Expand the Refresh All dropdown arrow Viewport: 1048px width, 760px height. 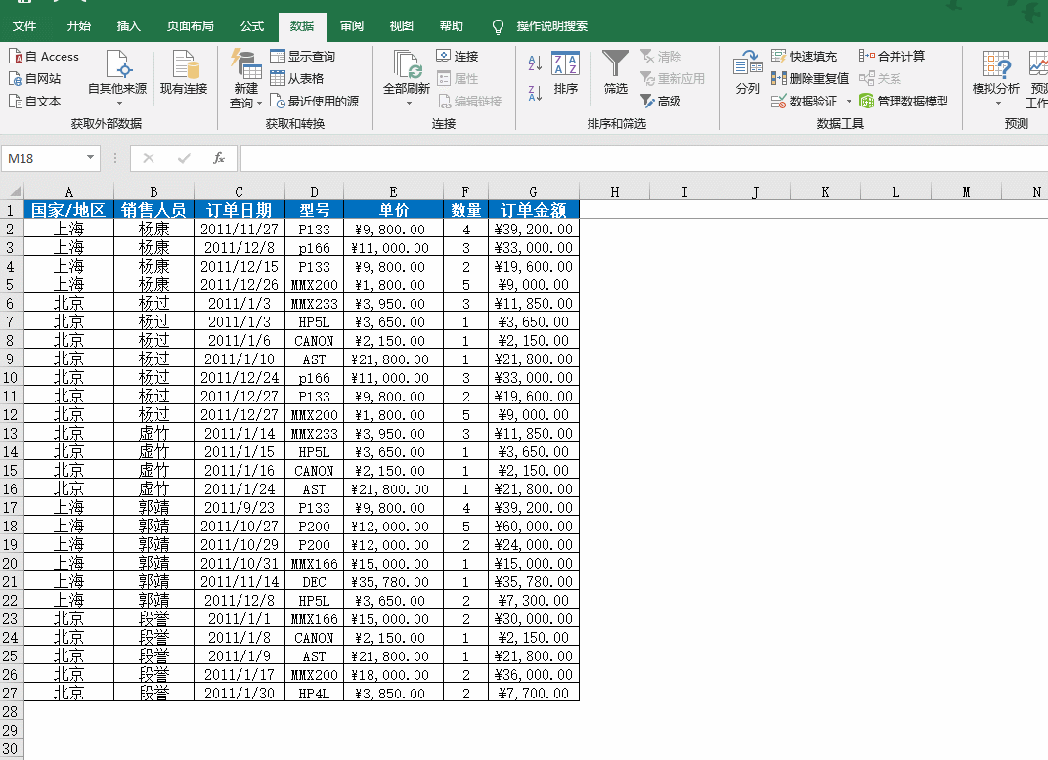409,103
